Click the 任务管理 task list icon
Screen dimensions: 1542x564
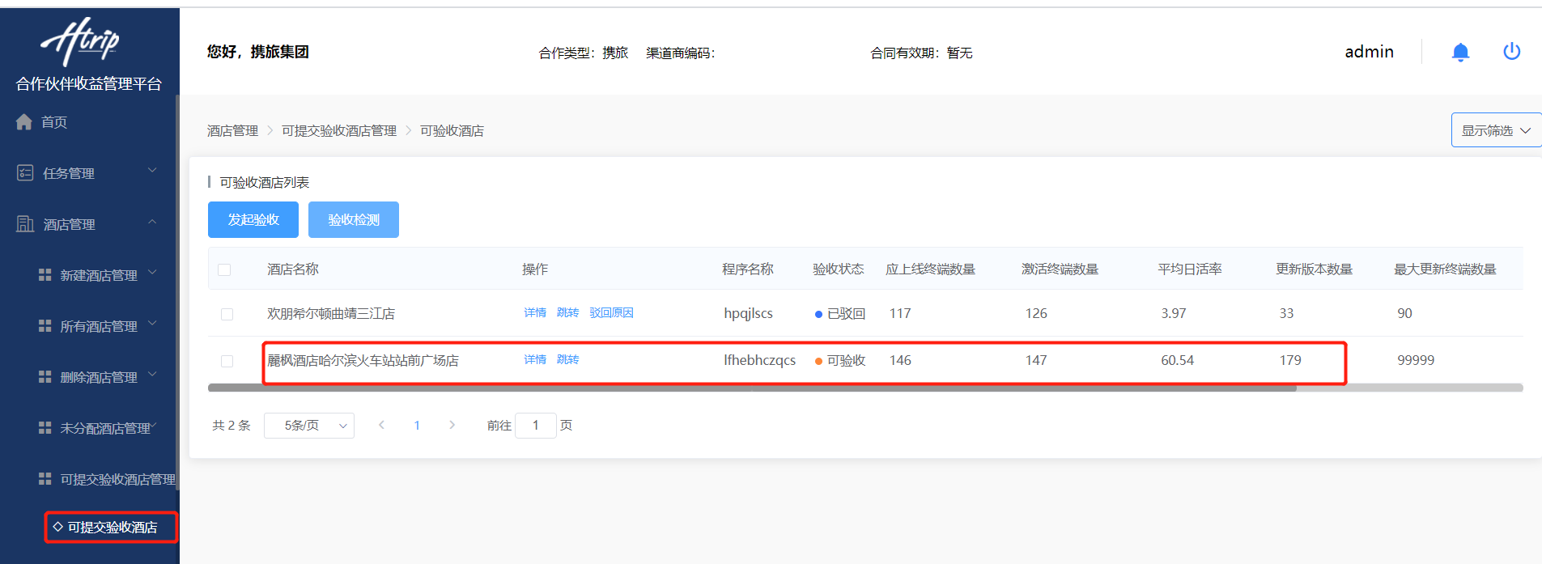pos(25,172)
